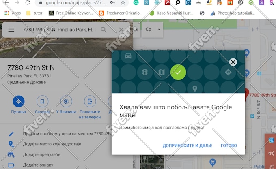276x169 pixels.
Task: Click the speaker volume tray icon
Action: [271, 153]
